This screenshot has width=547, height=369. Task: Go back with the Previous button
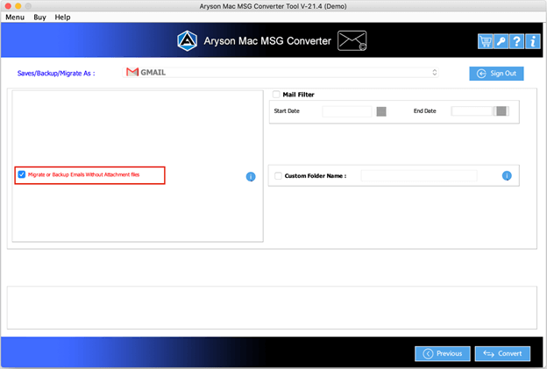point(443,353)
